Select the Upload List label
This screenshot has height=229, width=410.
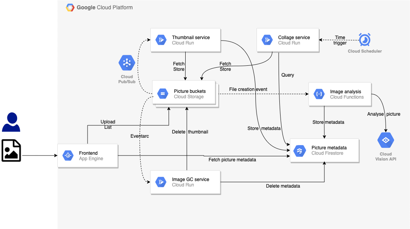click(108, 125)
